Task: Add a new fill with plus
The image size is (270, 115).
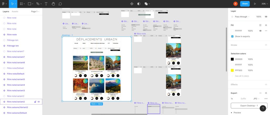Action: point(266,25)
